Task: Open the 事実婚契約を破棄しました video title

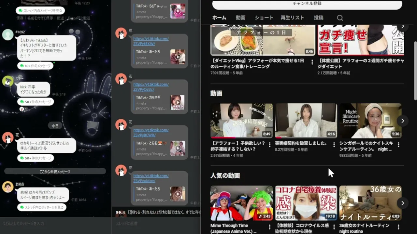Action: 301,143
